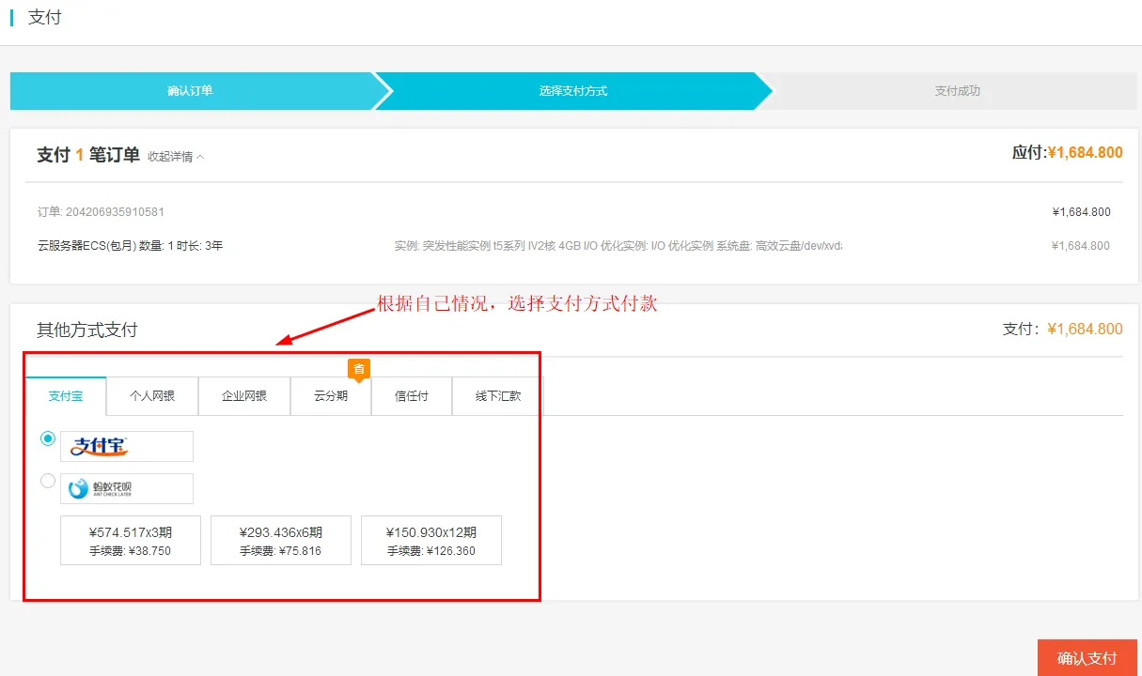Collapse order details via 收起详情

click(x=176, y=157)
